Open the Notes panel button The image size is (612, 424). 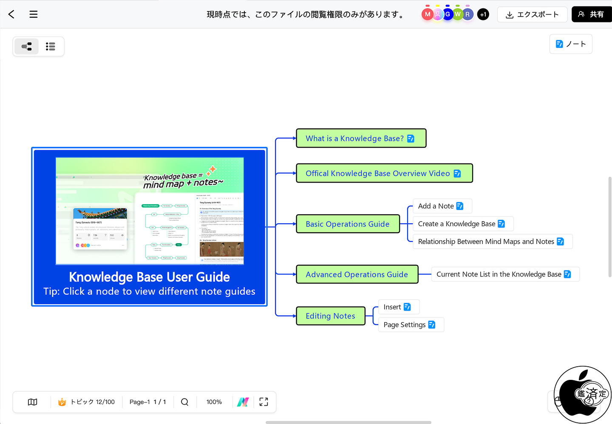(571, 44)
